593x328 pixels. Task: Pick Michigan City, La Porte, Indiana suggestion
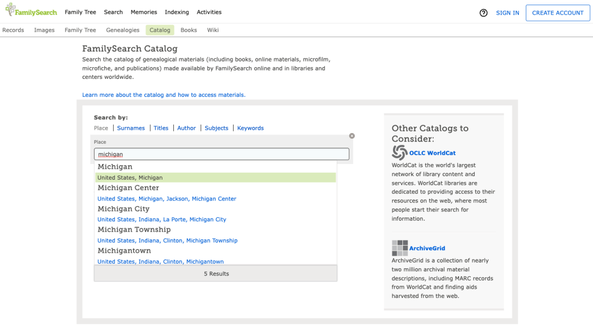point(162,220)
